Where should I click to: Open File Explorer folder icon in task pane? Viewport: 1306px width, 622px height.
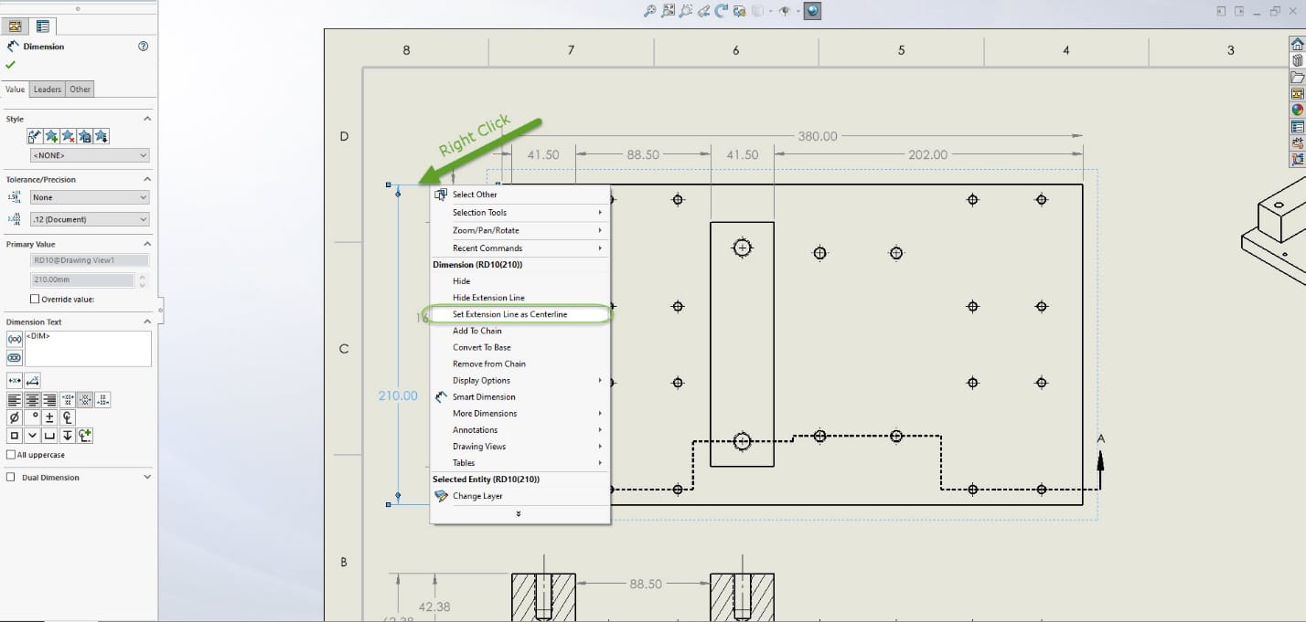pos(1297,77)
